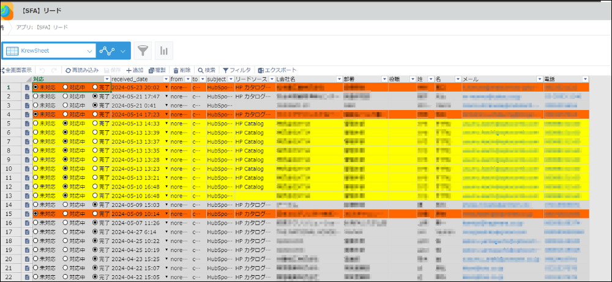Screen dimensions: 612x282
Task: Click breadcrumb link アプリ: 【SFA】リード
Action: point(42,27)
